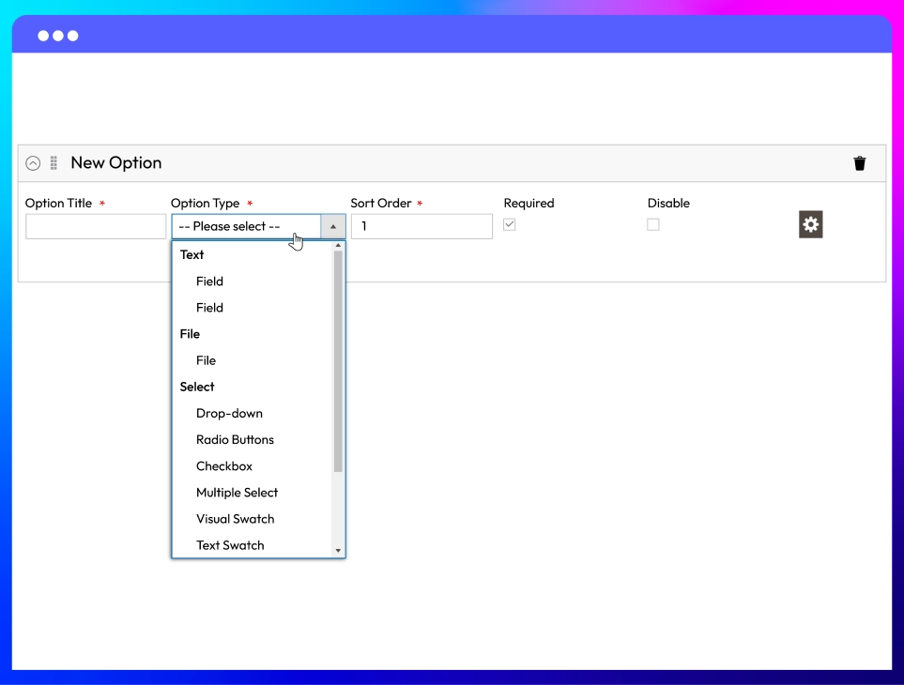
Task: Select Radio Buttons option type
Action: click(x=235, y=439)
